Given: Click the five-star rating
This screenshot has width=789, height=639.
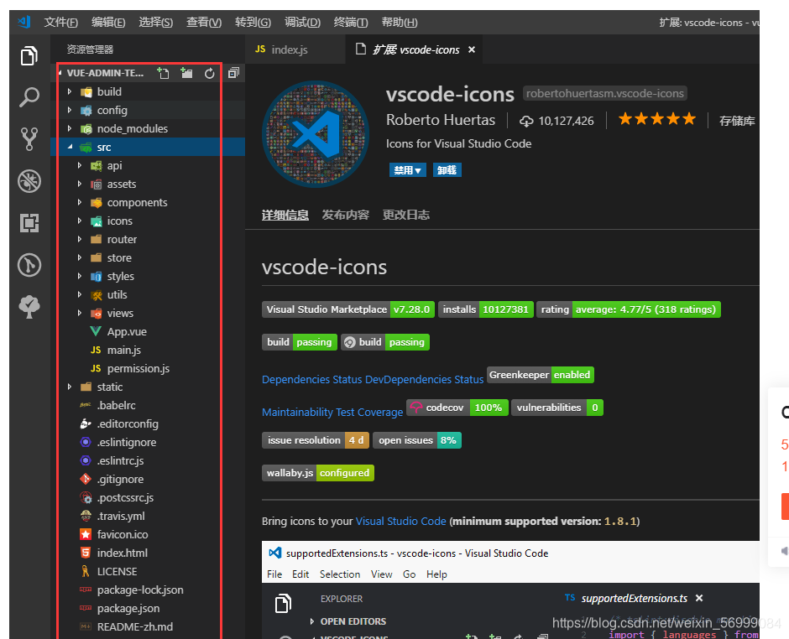Looking at the screenshot, I should (656, 119).
